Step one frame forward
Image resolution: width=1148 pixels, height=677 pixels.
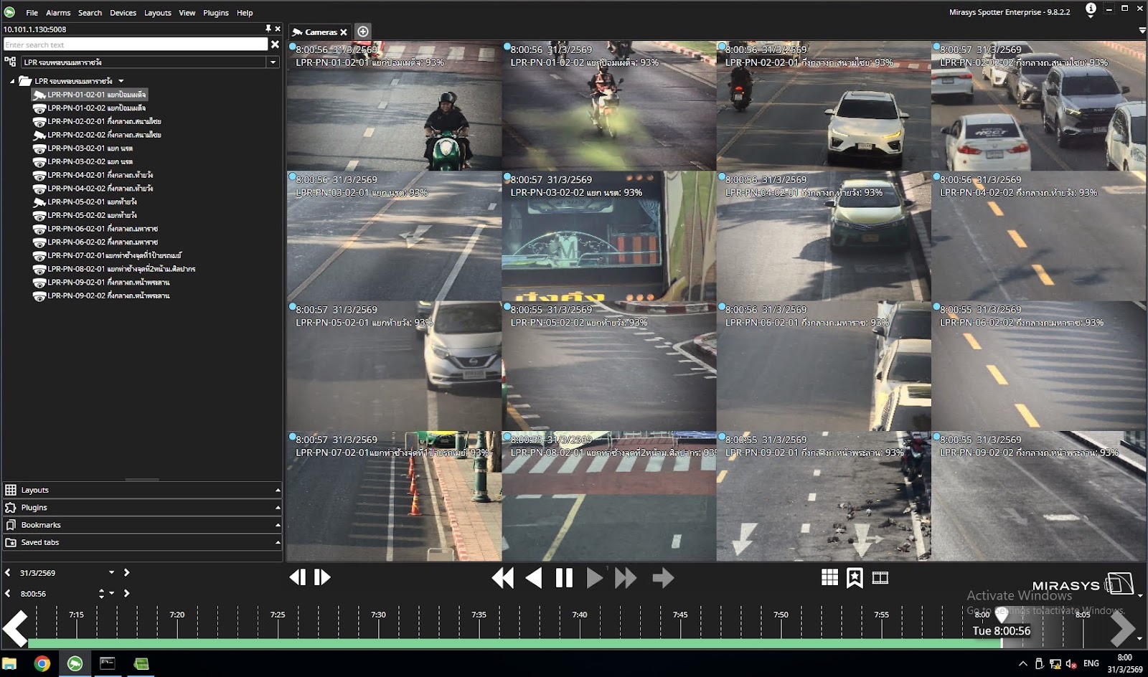pos(322,577)
